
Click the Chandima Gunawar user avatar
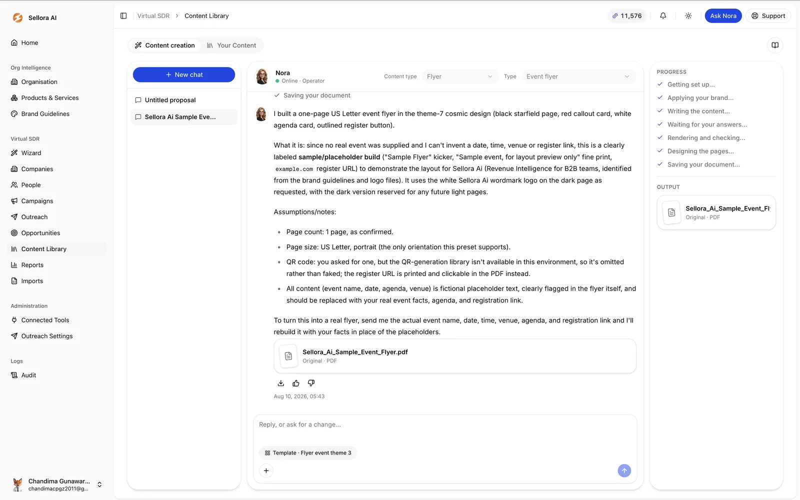(x=17, y=484)
